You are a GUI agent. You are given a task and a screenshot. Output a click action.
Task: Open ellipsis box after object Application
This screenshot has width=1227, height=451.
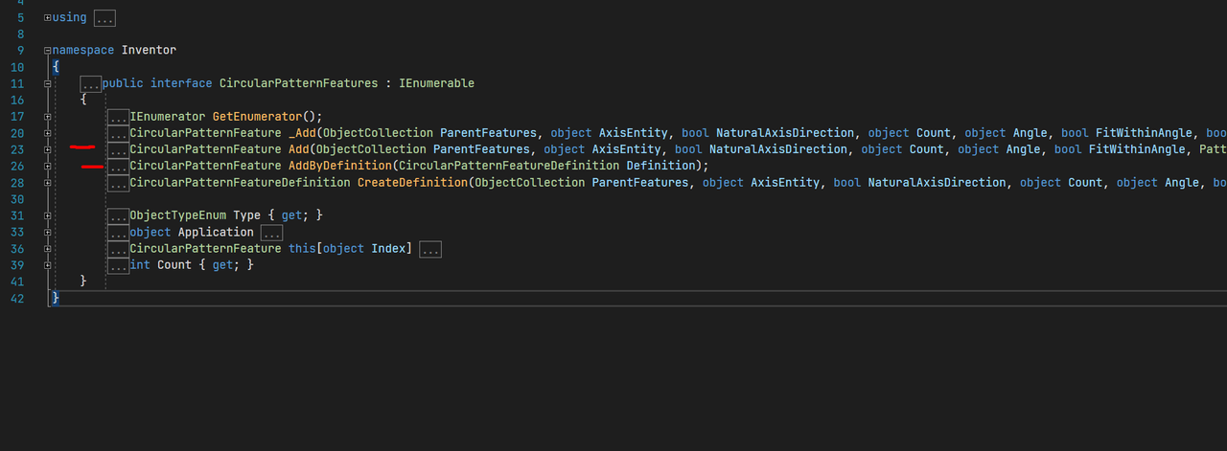(x=272, y=233)
